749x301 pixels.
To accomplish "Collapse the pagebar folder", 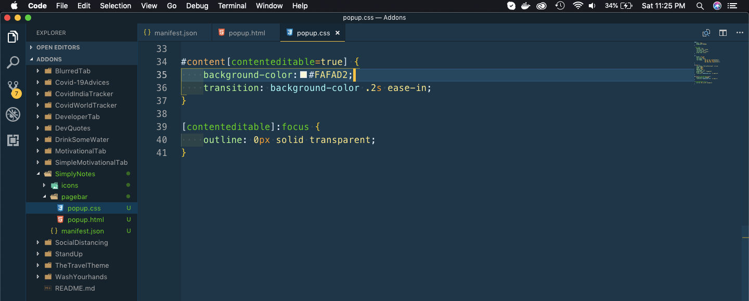I will coord(44,197).
